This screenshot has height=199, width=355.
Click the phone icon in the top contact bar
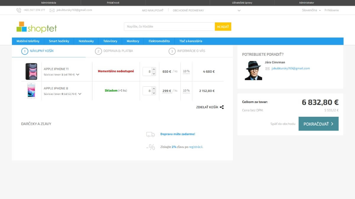[19, 10]
